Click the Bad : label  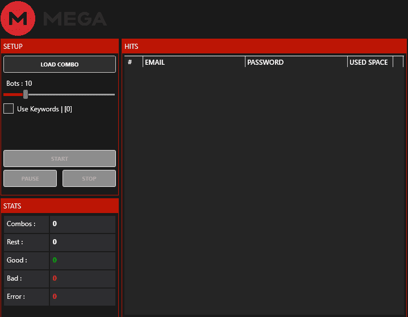coord(14,278)
